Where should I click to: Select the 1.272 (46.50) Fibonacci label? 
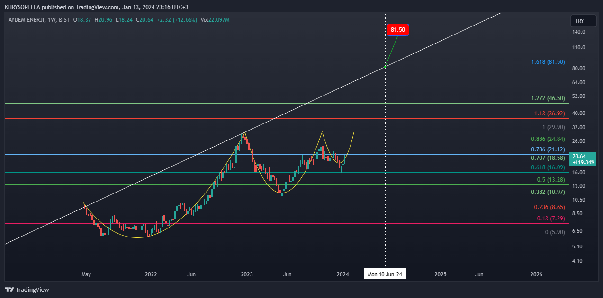(548, 98)
